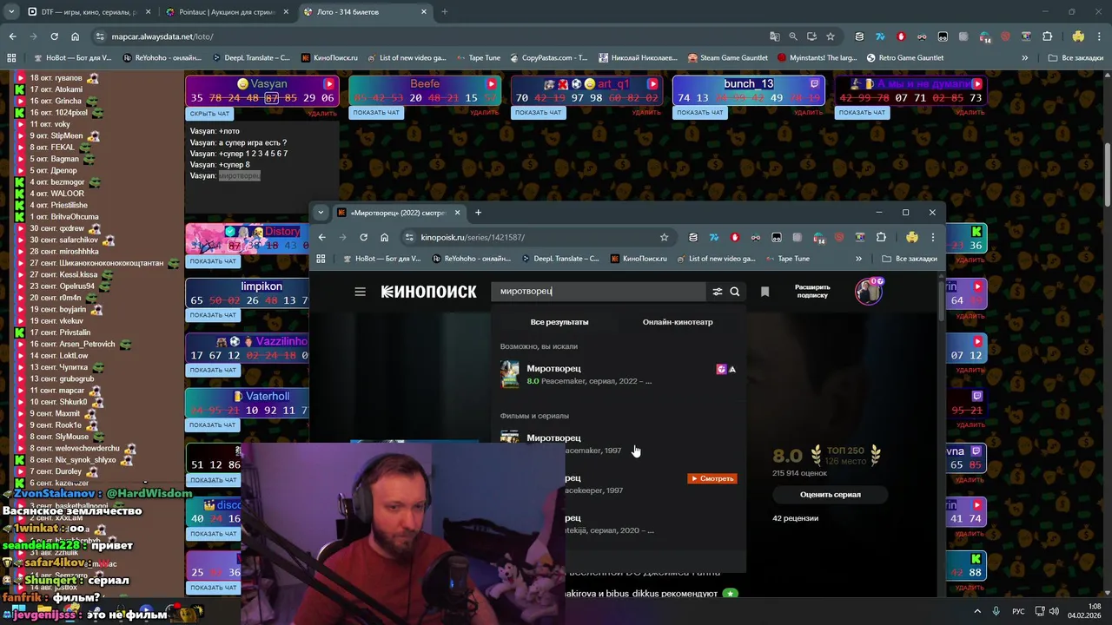Open Retro Game Gauntlet bookmark
The image size is (1112, 625).
click(x=904, y=58)
